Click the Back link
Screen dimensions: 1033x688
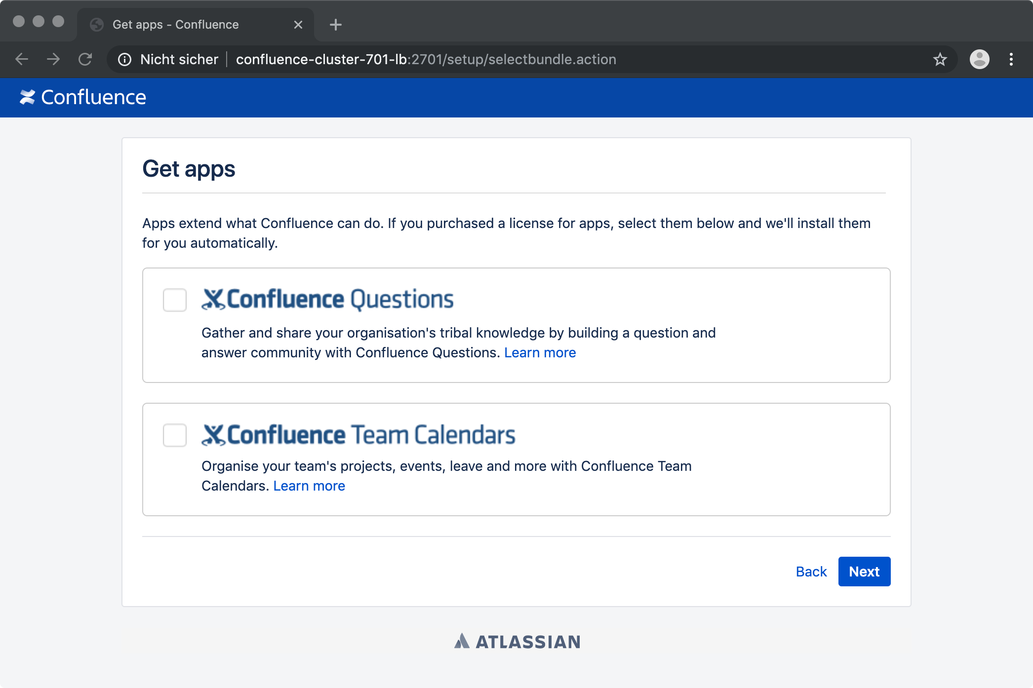[811, 572]
